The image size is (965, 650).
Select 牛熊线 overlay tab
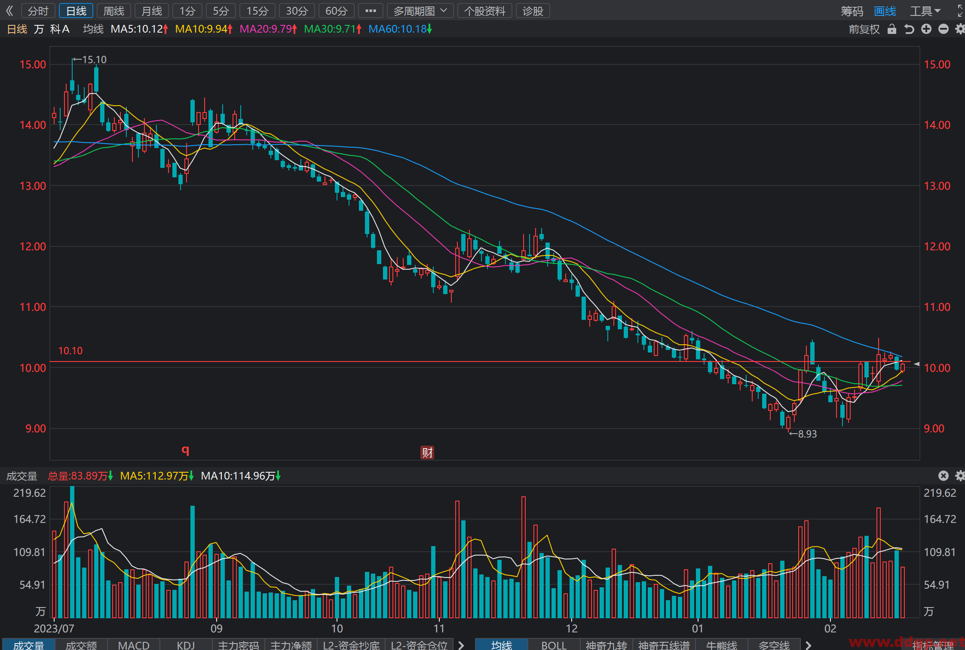click(722, 645)
